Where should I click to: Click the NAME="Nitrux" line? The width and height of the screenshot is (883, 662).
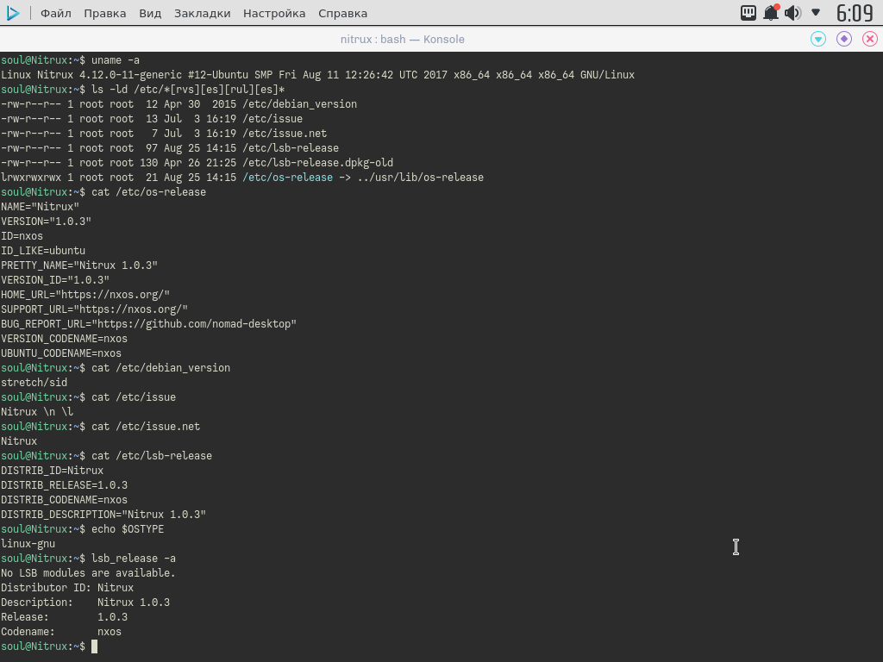pos(40,207)
